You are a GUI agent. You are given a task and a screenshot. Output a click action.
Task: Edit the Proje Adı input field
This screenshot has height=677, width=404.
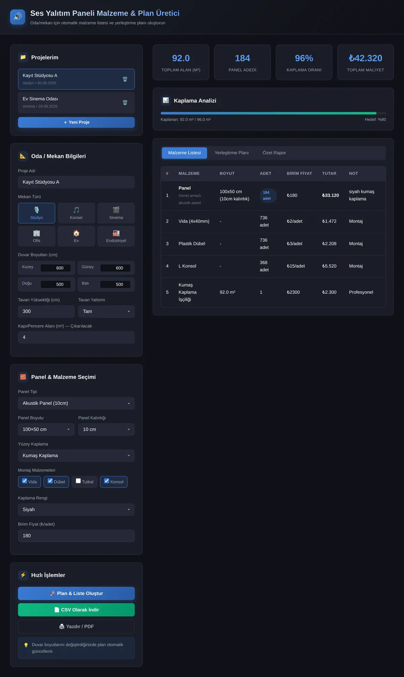click(x=76, y=182)
